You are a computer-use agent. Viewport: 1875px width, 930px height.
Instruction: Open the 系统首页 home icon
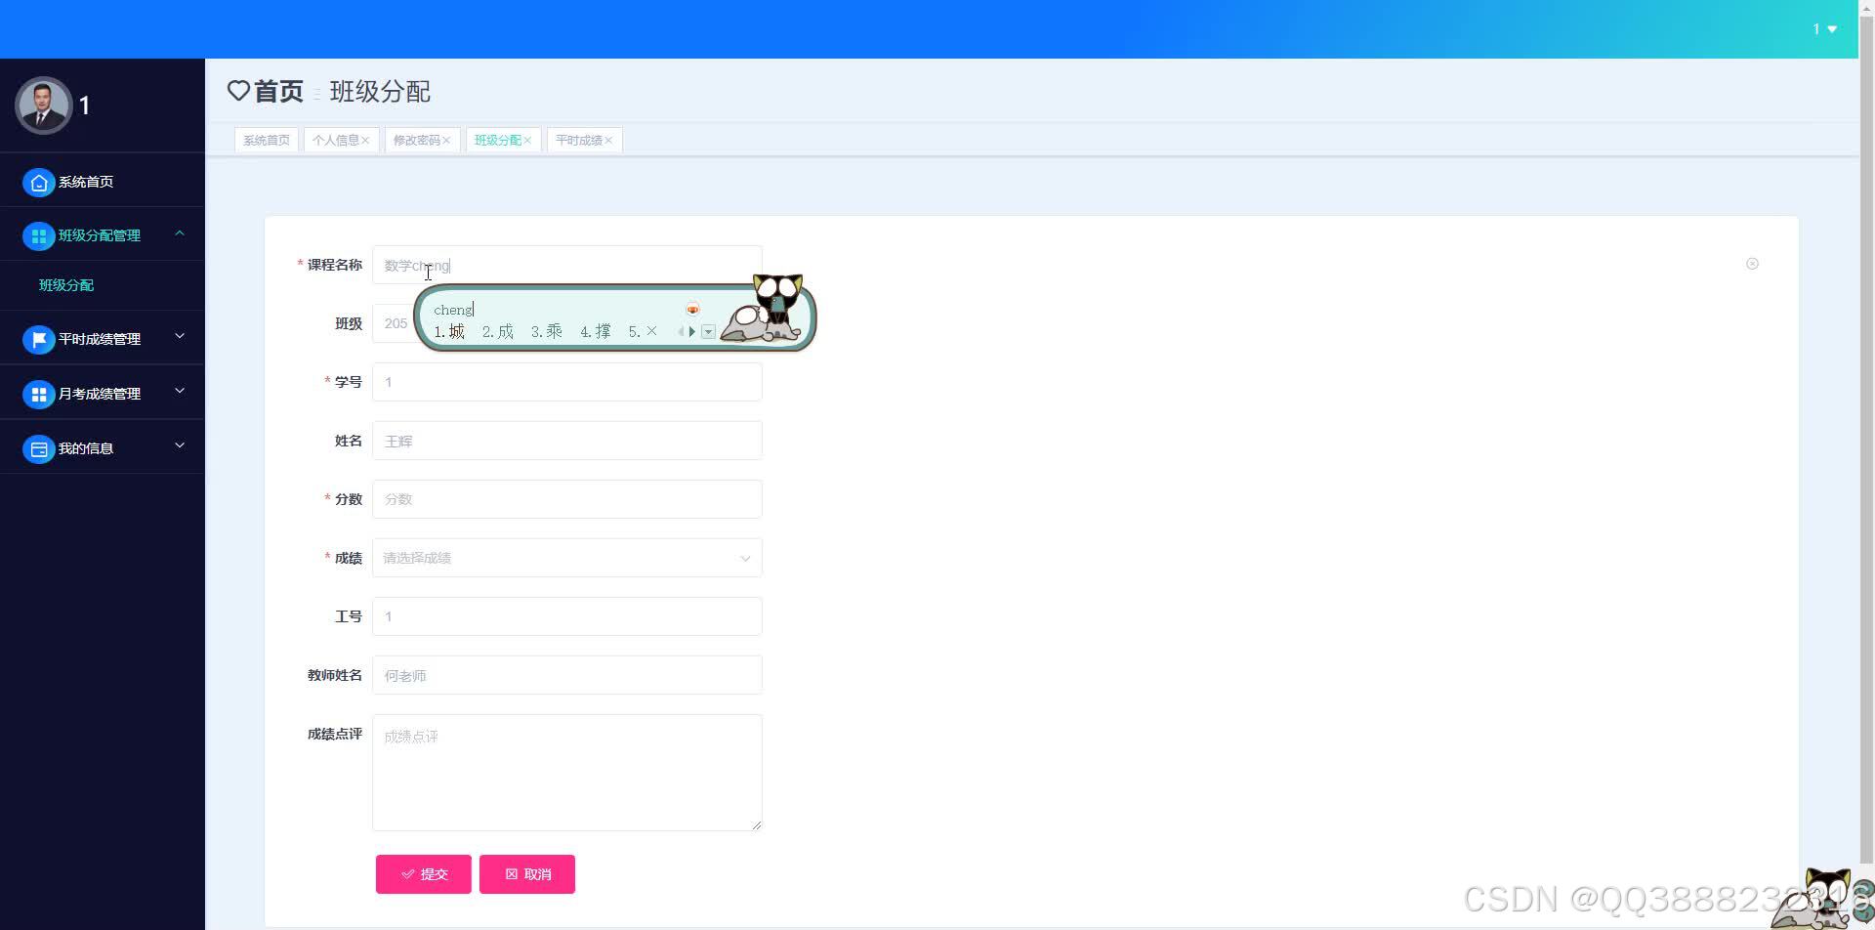38,182
